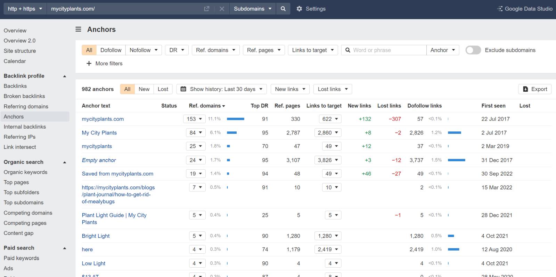Open Broken backlinks report
This screenshot has height=277, width=556.
click(24, 96)
